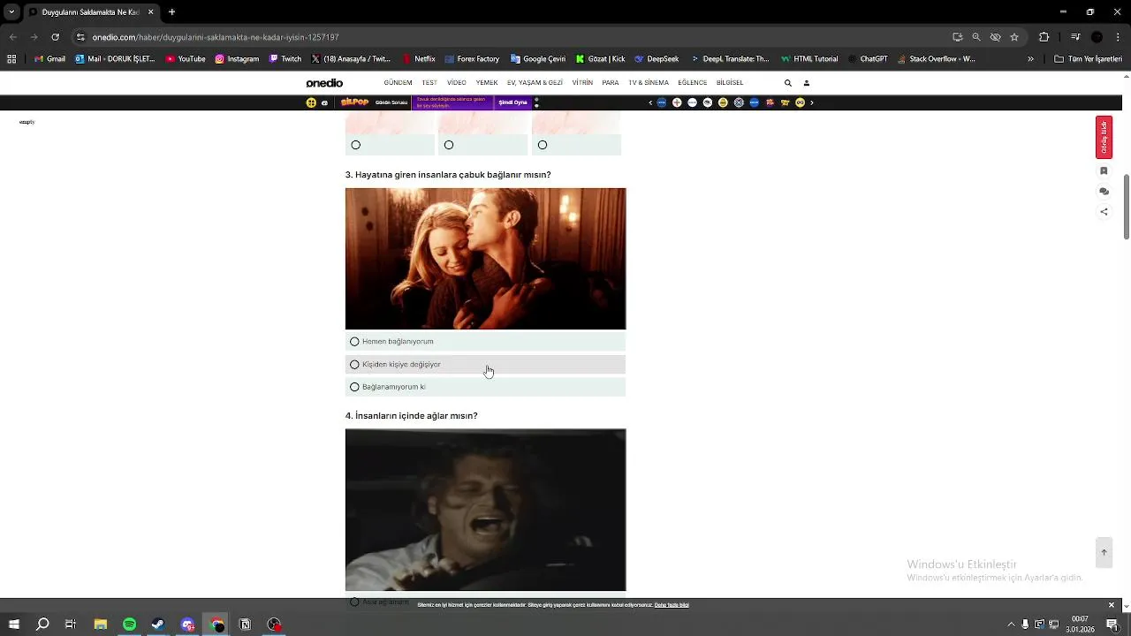Viewport: 1131px width, 636px height.
Task: Expand hidden bookmarks with the double chevron
Action: click(1030, 59)
